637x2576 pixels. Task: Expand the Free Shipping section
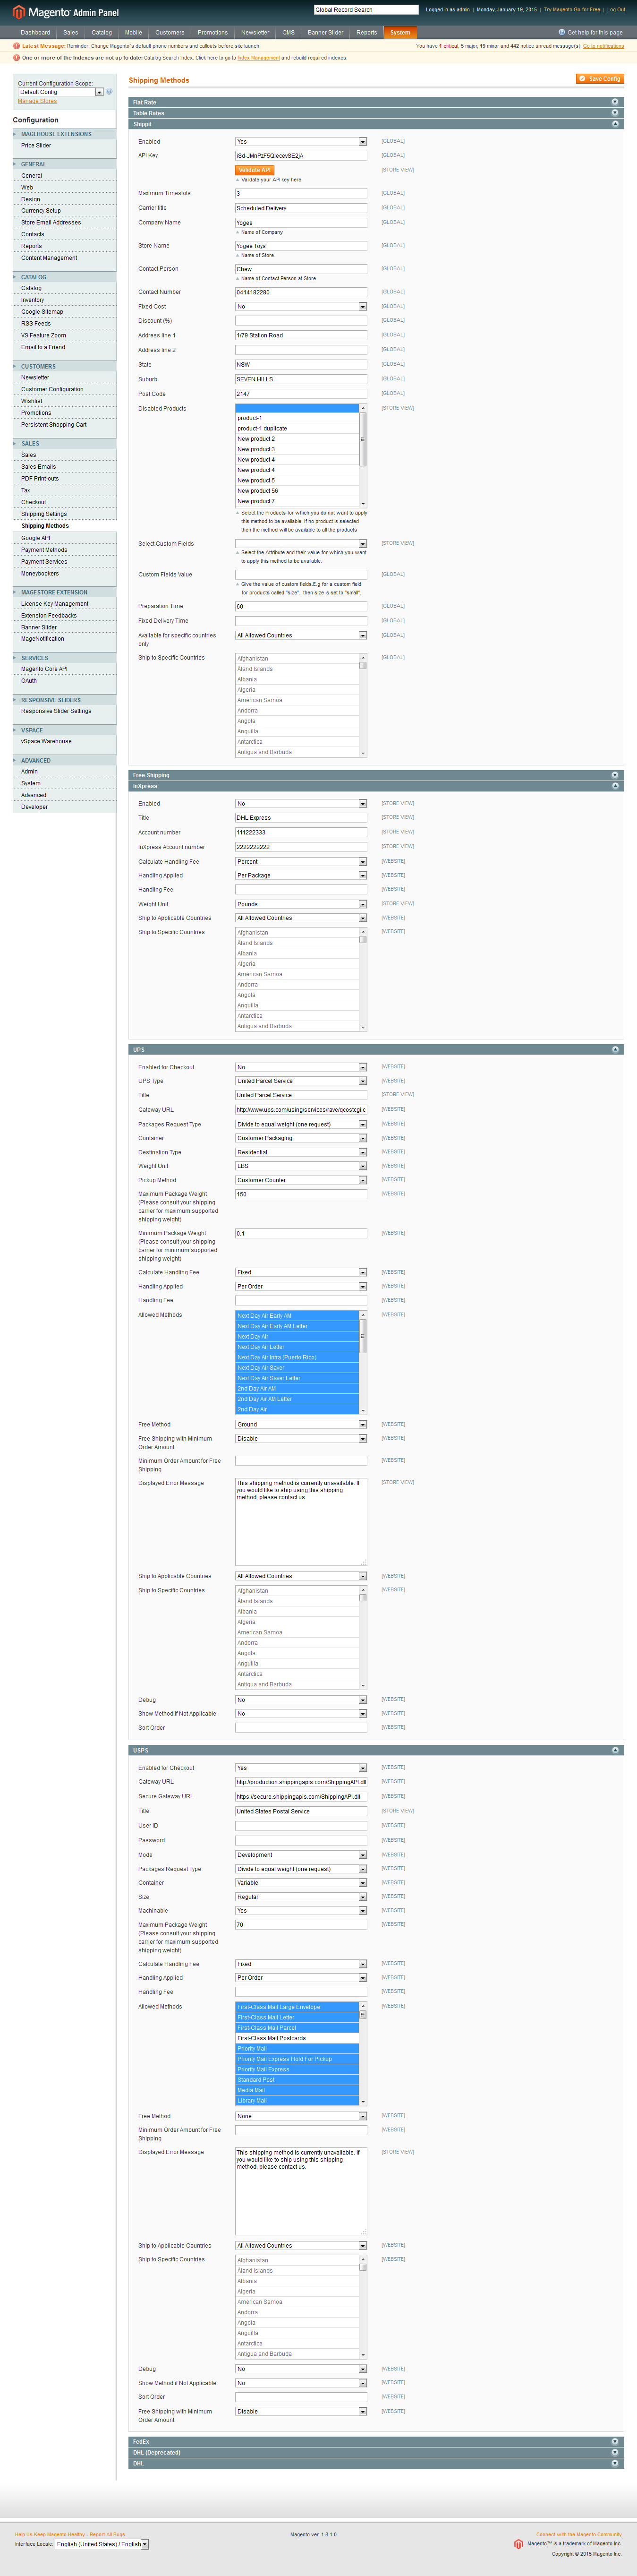click(x=376, y=775)
